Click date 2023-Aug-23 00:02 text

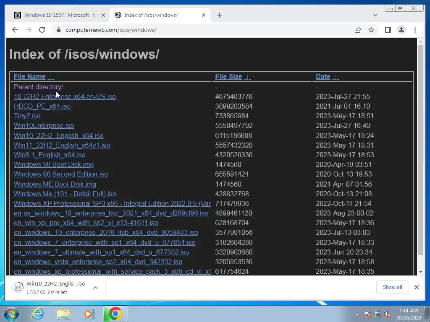pyautogui.click(x=344, y=213)
